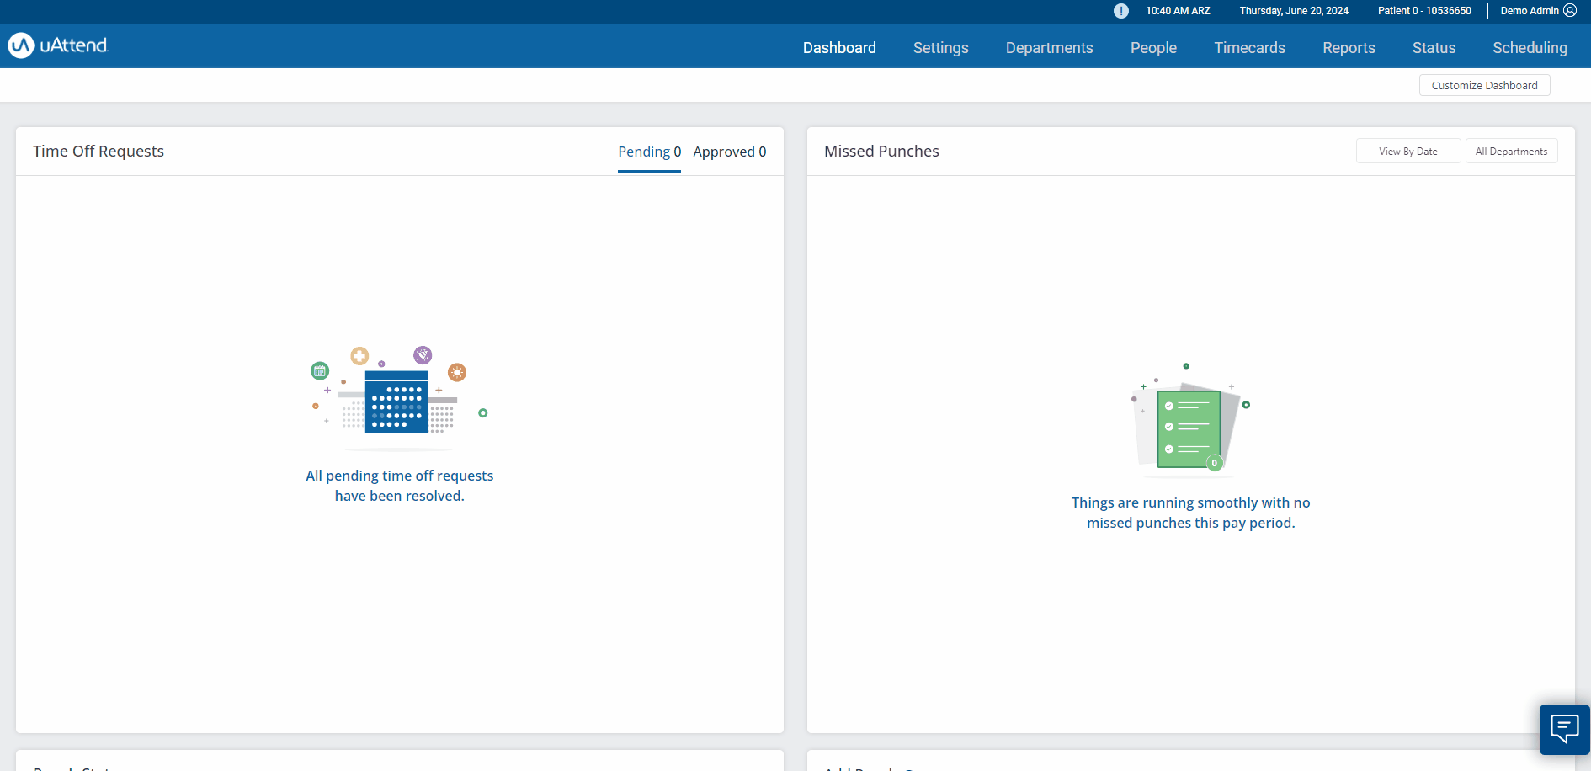
Task: Switch to the Approved 0 tab
Action: (730, 152)
